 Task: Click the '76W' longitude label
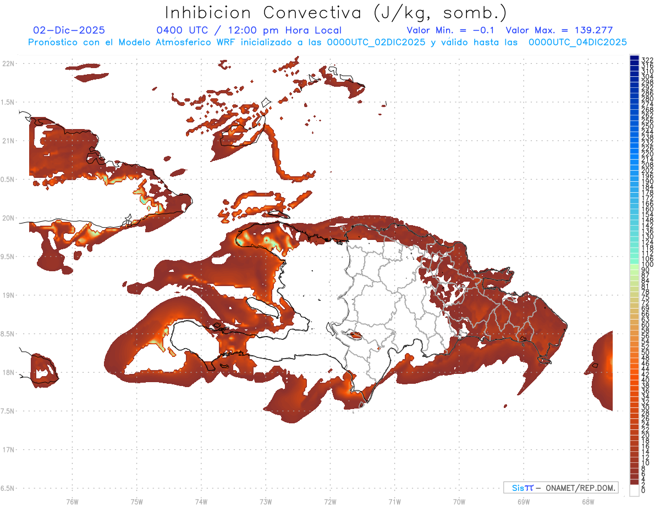(72, 501)
